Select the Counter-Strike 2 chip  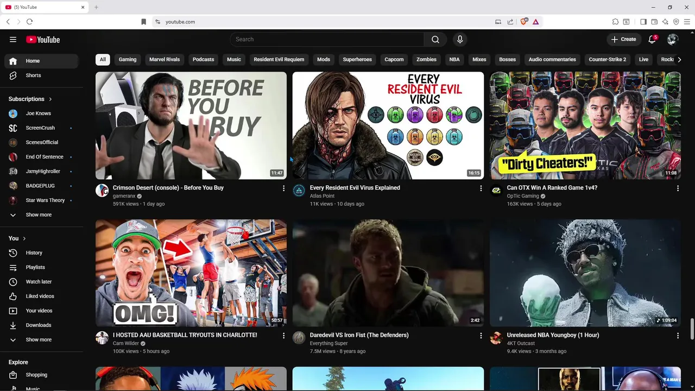[608, 59]
